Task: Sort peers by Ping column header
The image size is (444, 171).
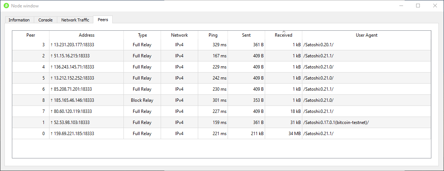Action: point(213,35)
